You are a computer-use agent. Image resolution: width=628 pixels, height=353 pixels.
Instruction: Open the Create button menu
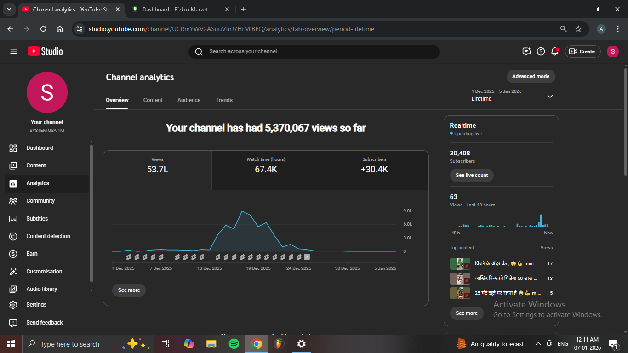point(582,51)
